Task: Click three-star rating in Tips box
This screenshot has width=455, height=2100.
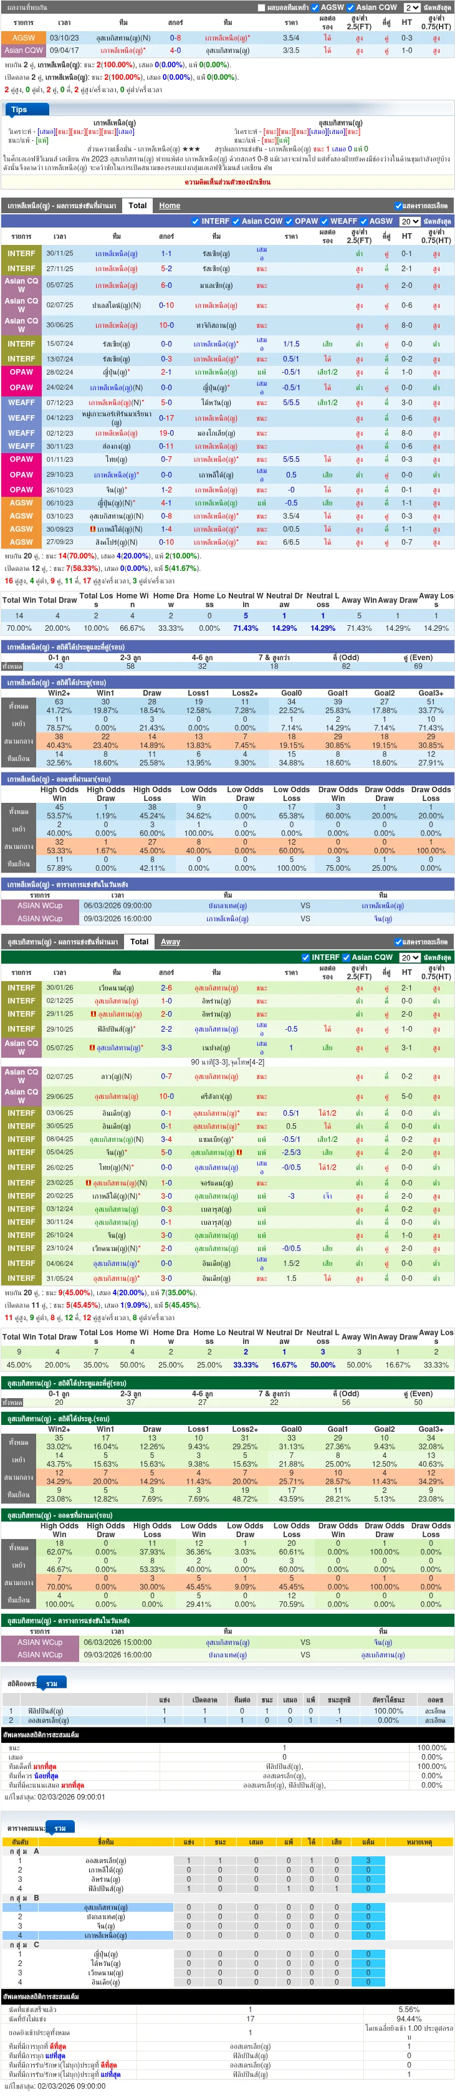Action: tap(191, 149)
